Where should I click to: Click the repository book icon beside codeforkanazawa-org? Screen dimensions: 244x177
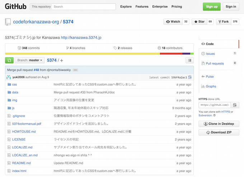(8, 22)
